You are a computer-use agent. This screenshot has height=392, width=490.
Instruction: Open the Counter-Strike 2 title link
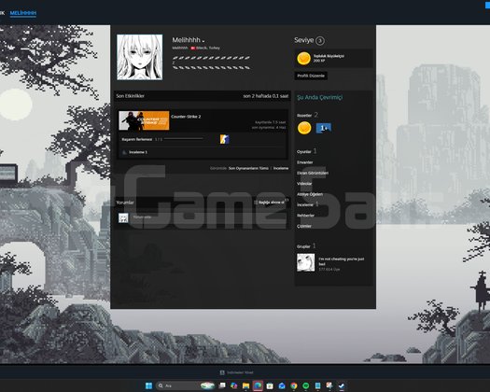click(x=186, y=117)
